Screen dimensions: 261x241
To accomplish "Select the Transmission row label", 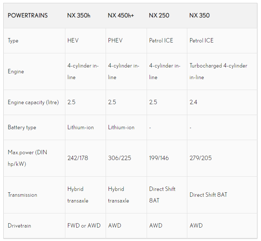I will 23,195.
